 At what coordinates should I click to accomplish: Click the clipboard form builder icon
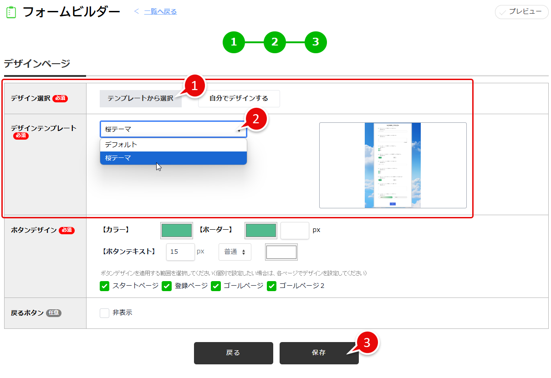[x=10, y=11]
